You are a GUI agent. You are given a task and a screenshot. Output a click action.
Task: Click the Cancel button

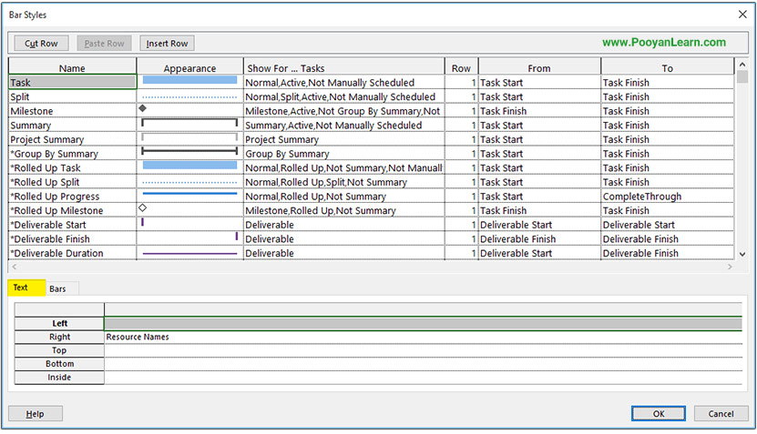721,413
